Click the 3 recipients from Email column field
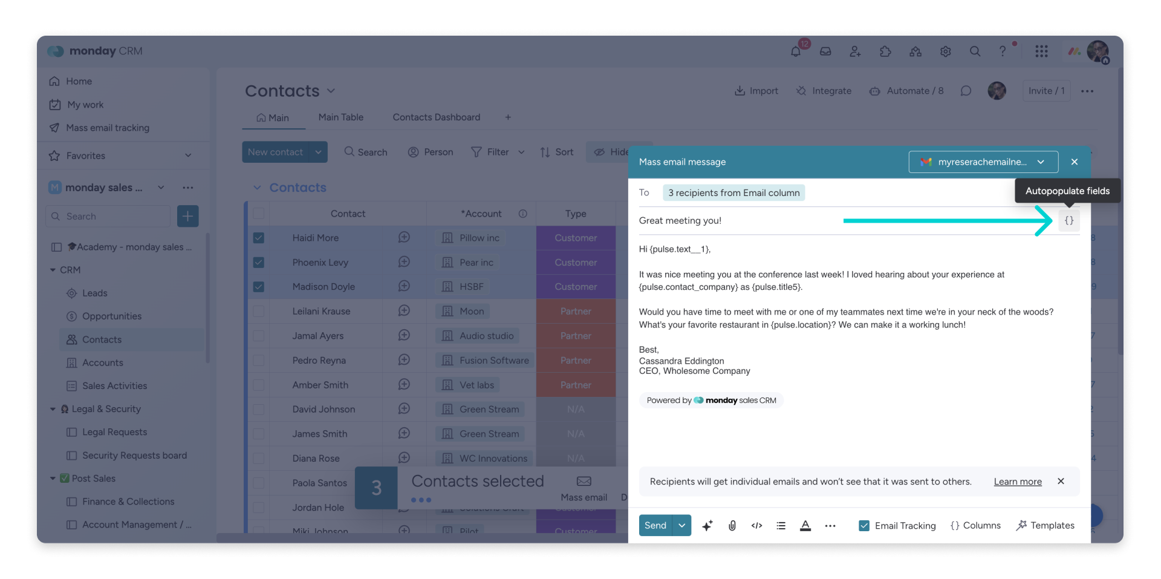Screen dimensions: 1161x579 click(733, 192)
